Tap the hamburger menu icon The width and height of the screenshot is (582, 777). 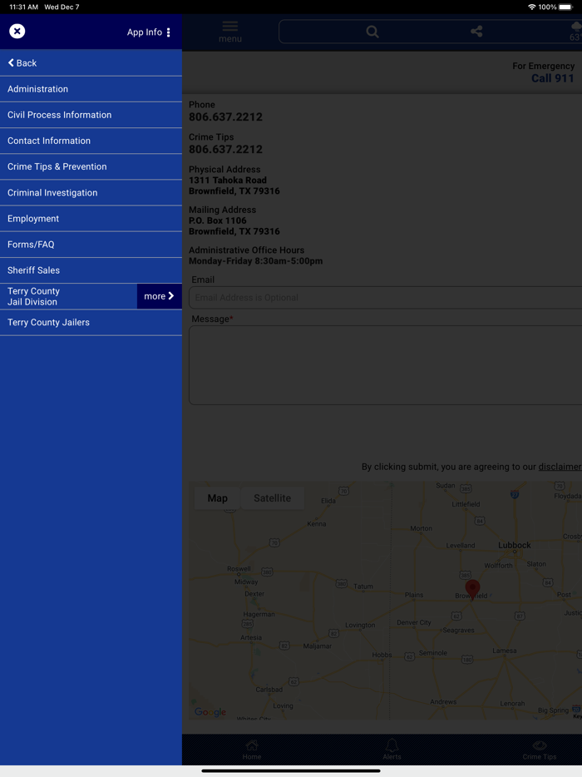point(230,32)
